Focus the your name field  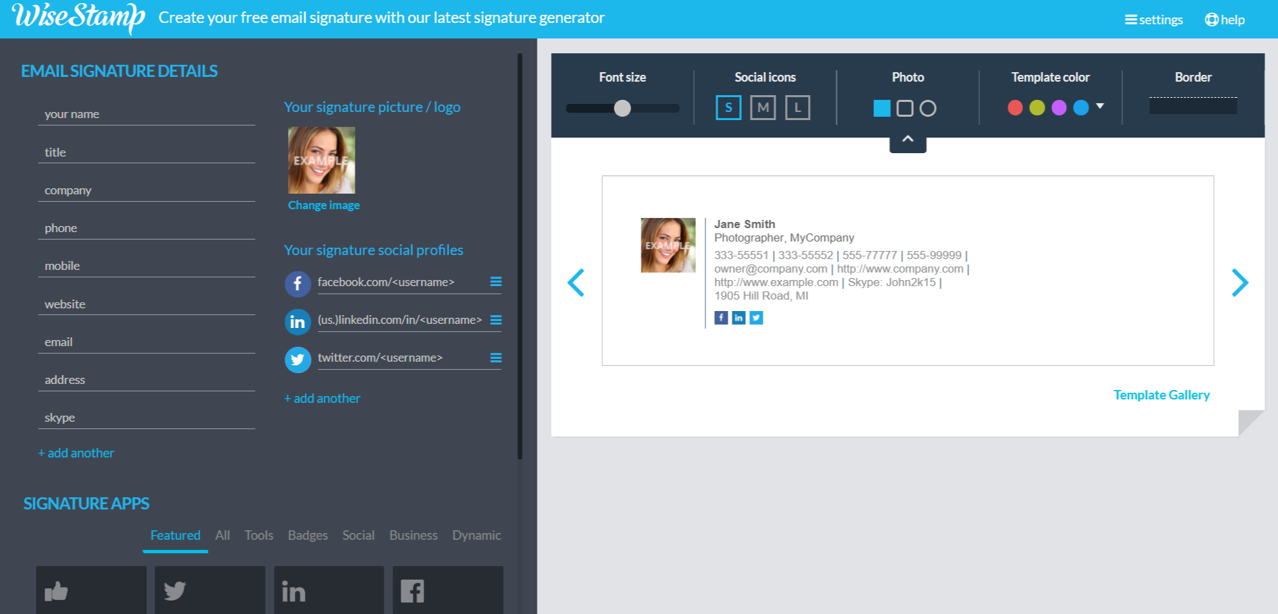point(146,114)
